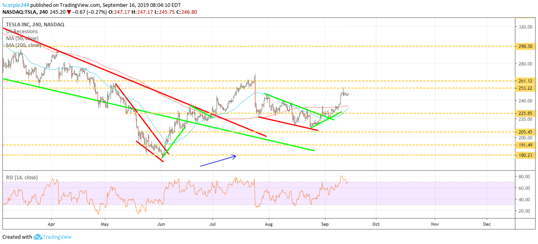The image size is (538, 244).
Task: Select the 225.85 level price label
Action: click(x=525, y=113)
